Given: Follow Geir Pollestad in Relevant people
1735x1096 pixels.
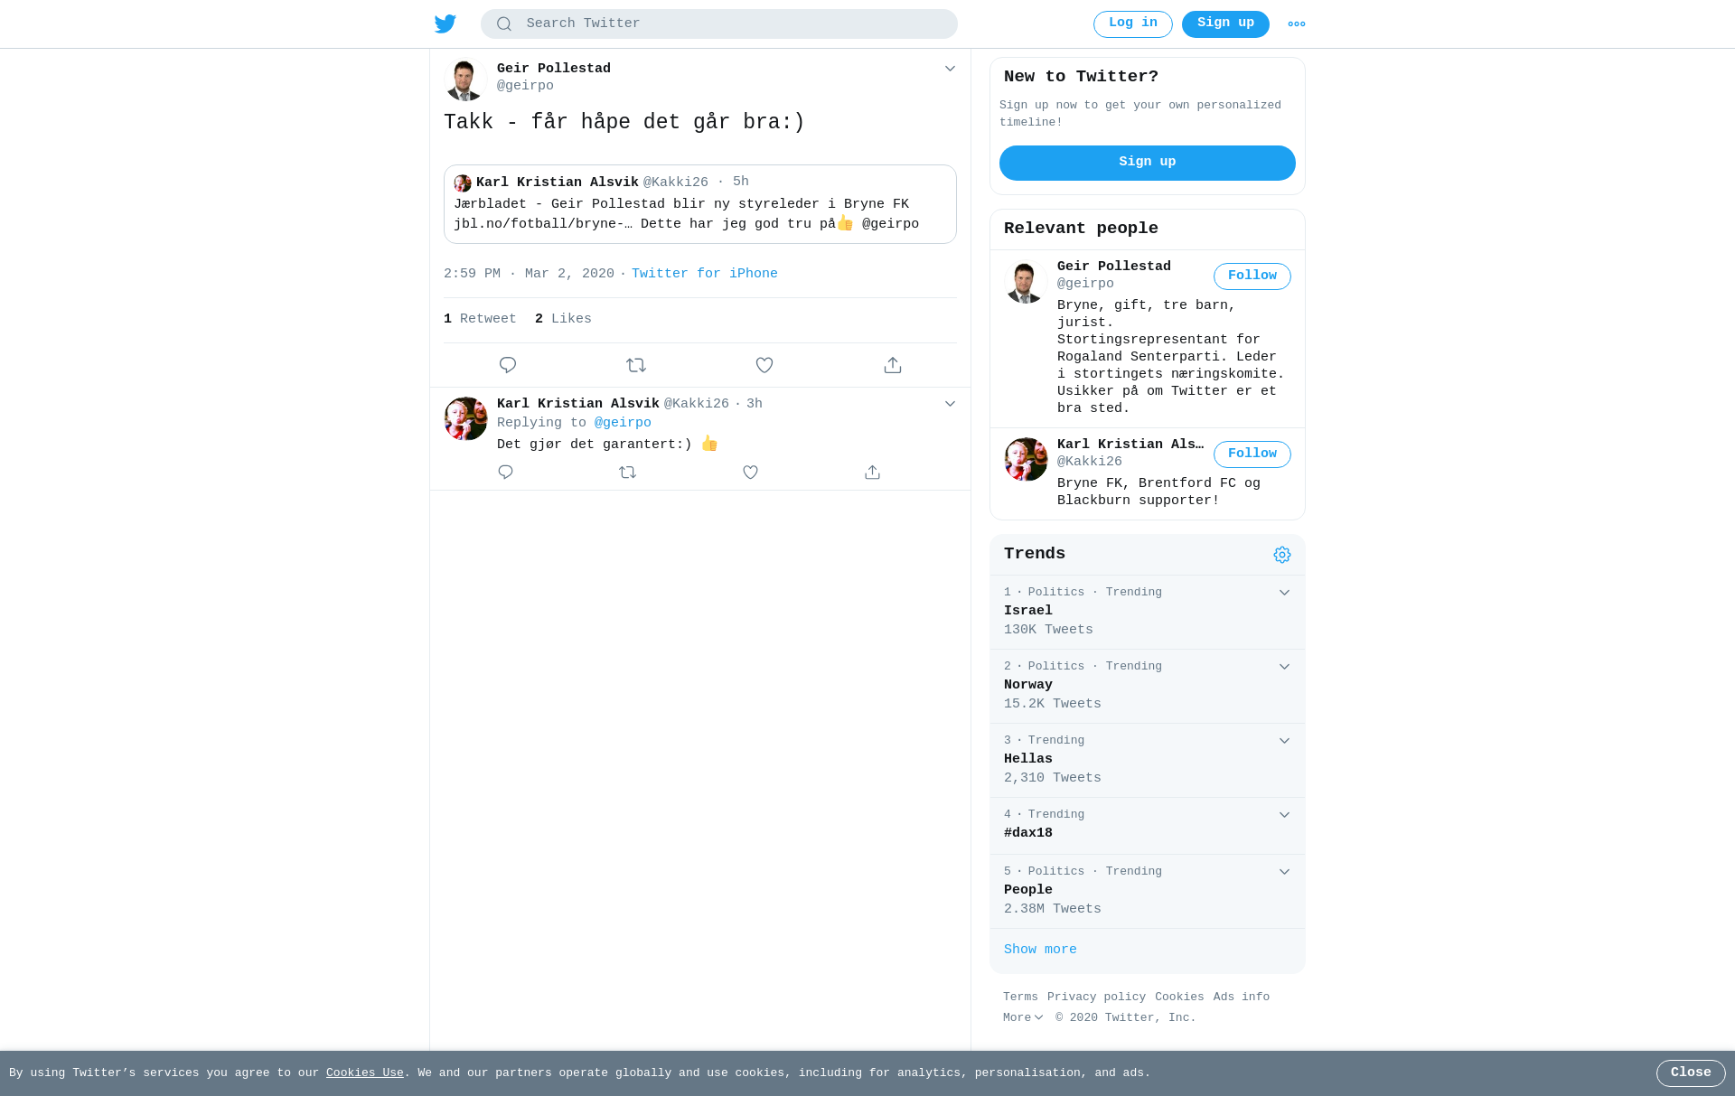Looking at the screenshot, I should coord(1252,276).
